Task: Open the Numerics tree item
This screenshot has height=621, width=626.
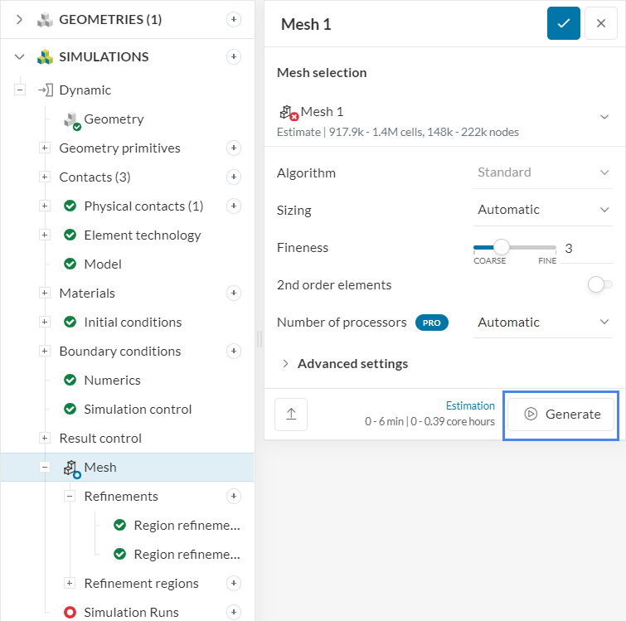Action: pos(112,380)
